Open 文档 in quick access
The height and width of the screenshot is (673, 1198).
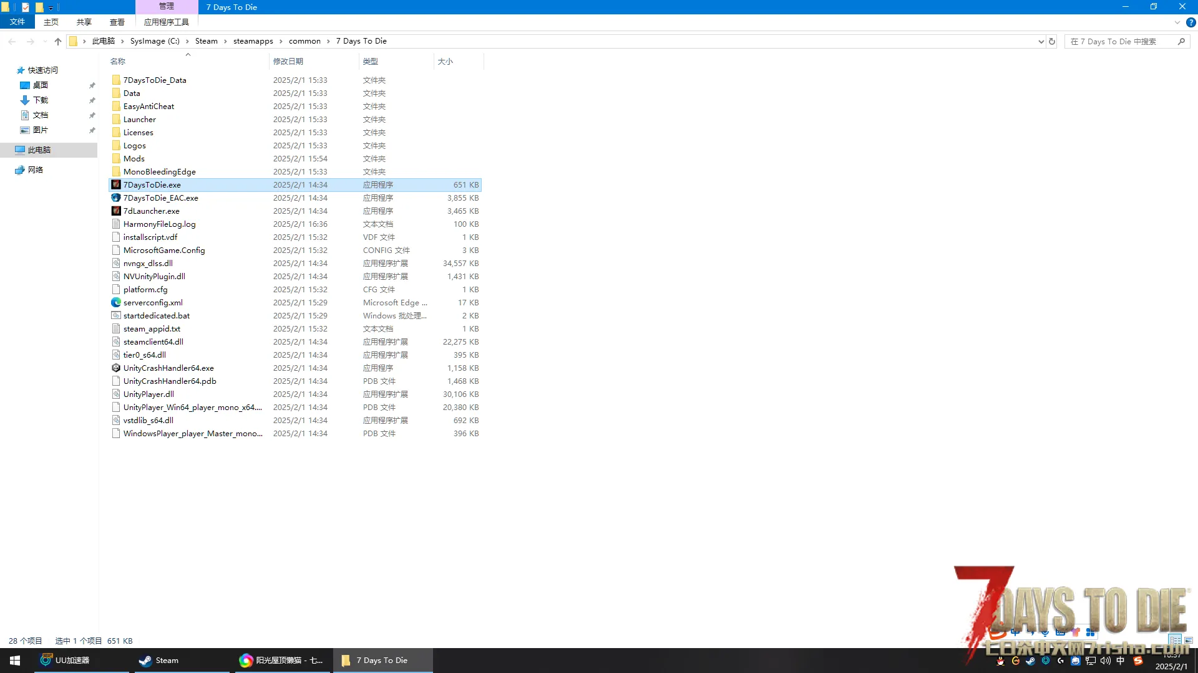click(41, 115)
